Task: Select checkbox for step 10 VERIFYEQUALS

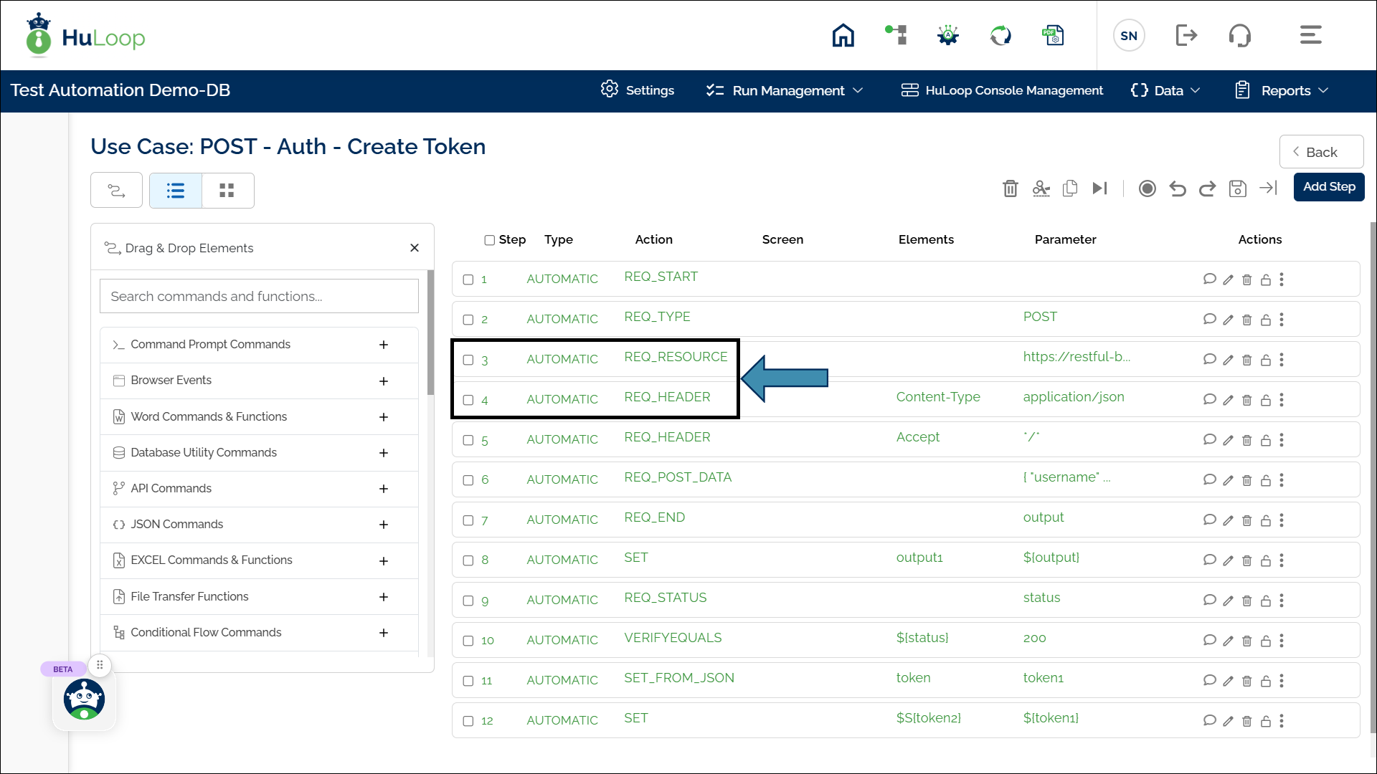Action: coord(468,641)
